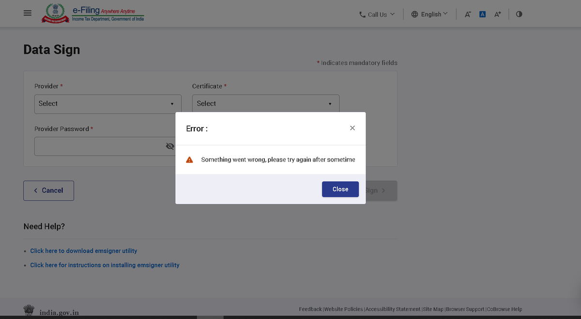Click the decrease font size icon
Image resolution: width=581 pixels, height=319 pixels.
[x=468, y=15]
